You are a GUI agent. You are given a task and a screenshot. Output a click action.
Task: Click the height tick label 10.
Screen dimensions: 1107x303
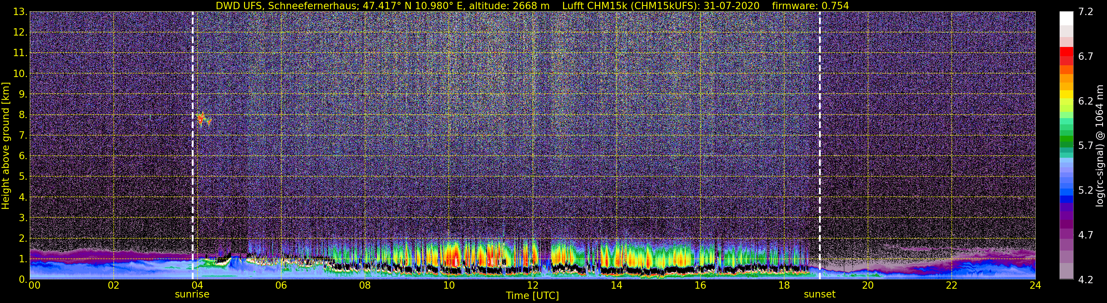click(20, 74)
